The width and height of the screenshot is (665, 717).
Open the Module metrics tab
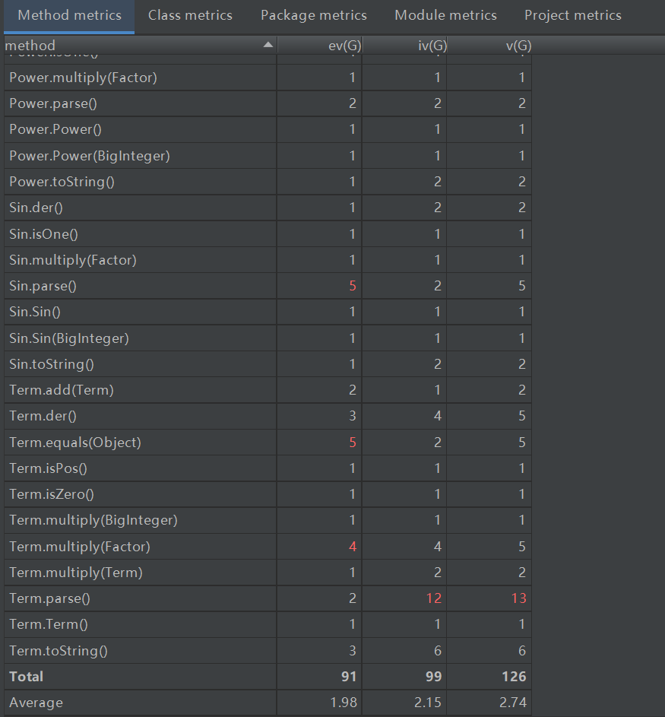(445, 15)
